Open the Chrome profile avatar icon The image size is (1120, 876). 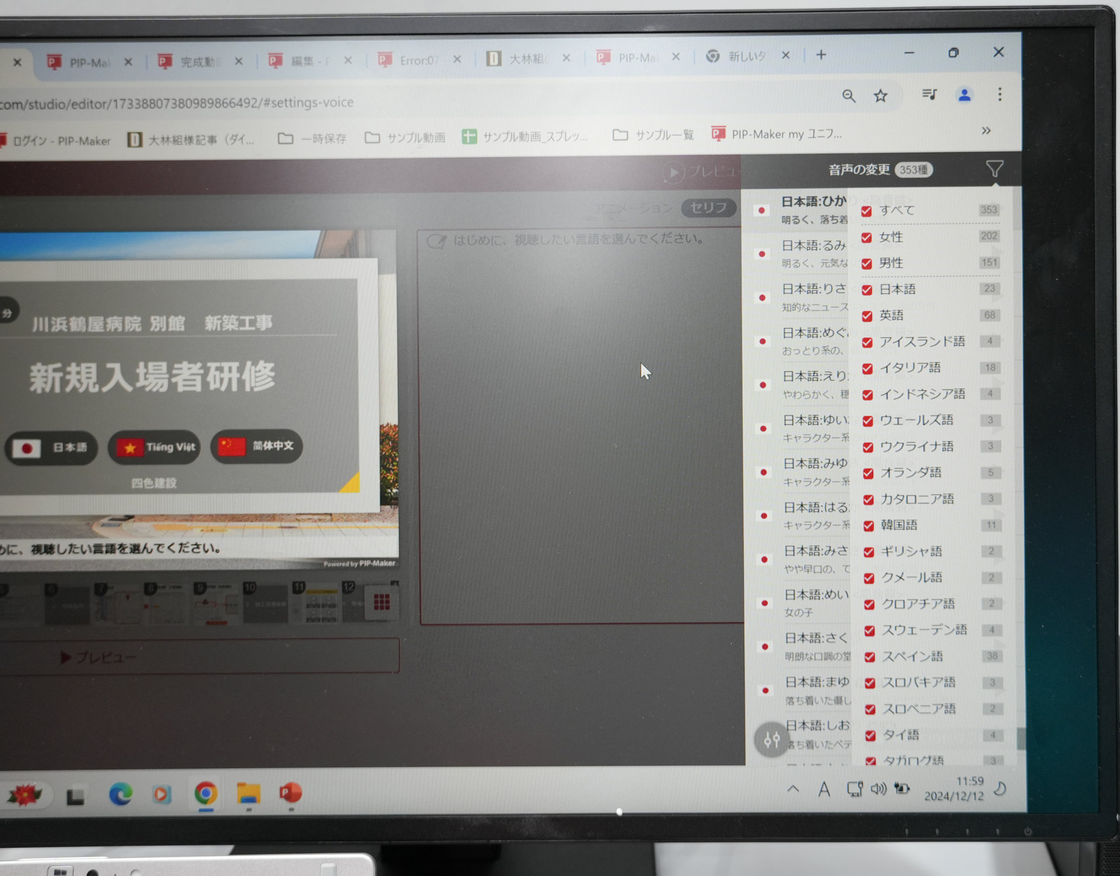[x=964, y=94]
